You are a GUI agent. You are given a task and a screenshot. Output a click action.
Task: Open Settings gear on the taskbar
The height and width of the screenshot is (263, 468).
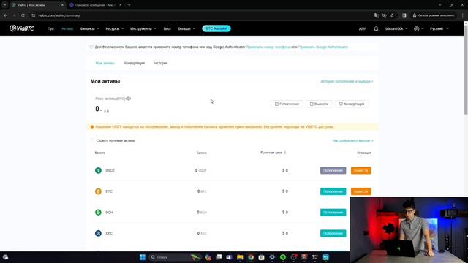pos(272,257)
